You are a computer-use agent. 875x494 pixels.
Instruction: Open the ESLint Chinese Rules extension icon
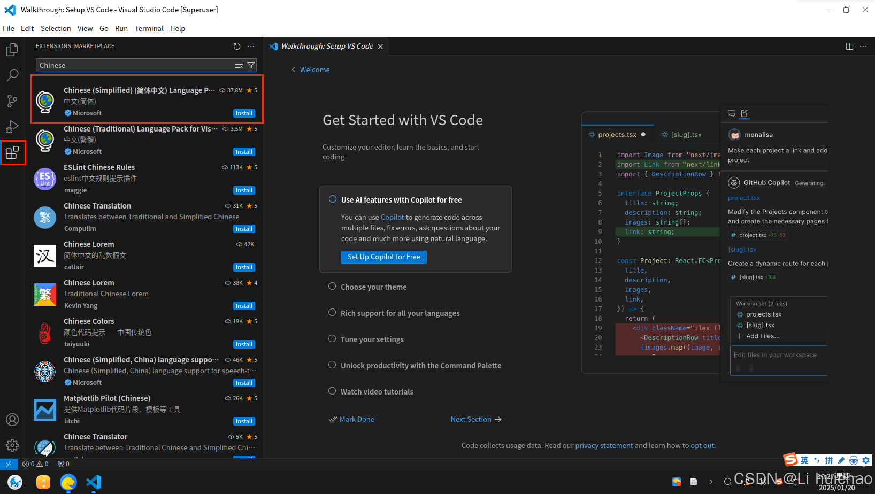coord(45,179)
